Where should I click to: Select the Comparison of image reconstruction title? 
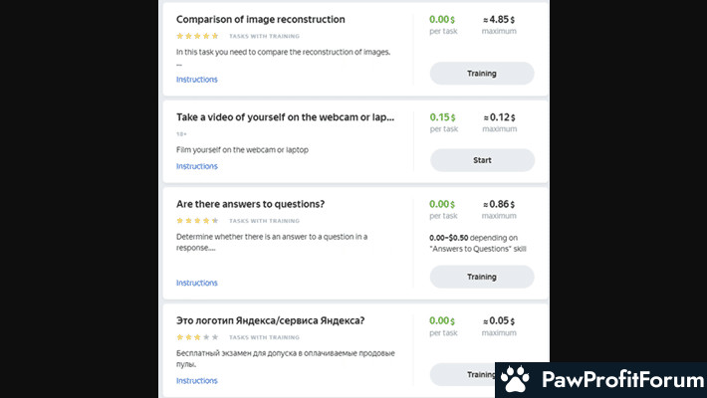click(261, 19)
